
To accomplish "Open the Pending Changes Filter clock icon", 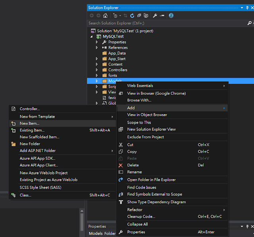I will click(115, 15).
